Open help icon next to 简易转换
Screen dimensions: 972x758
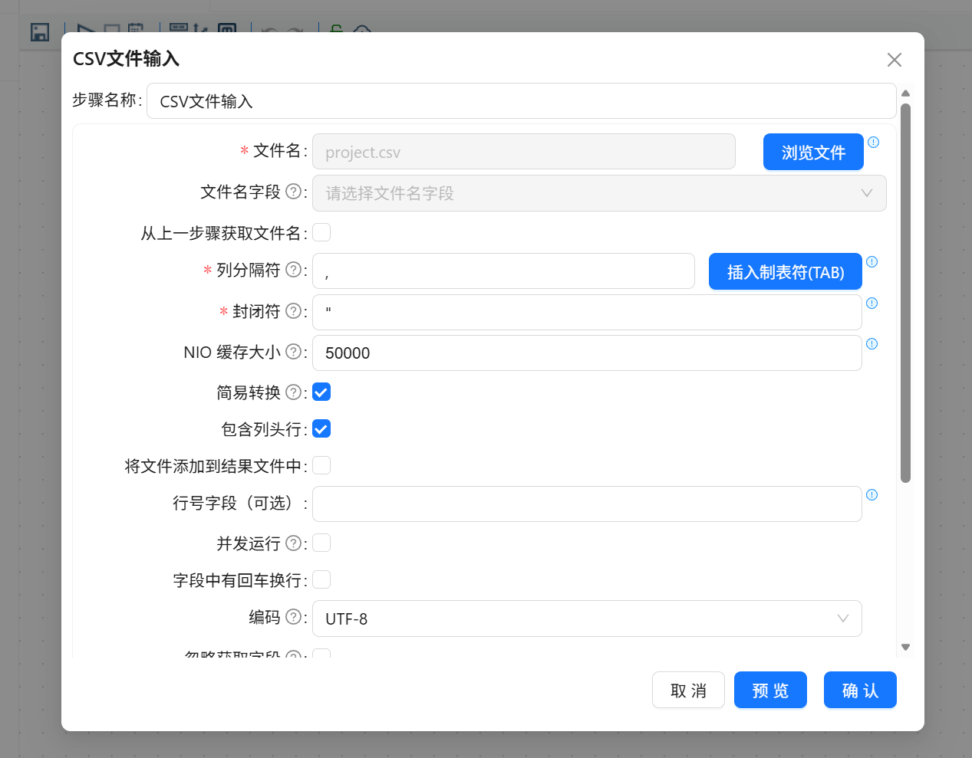[x=293, y=392]
